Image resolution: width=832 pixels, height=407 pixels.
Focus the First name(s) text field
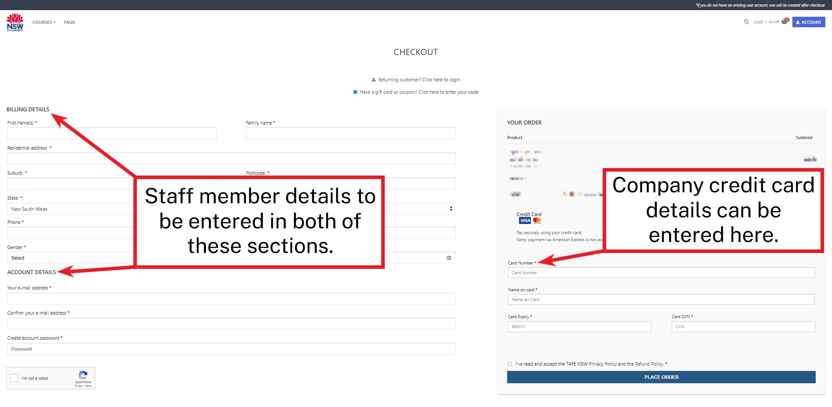112,133
